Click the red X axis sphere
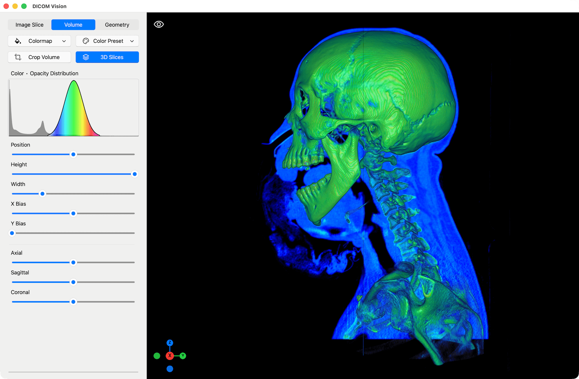This screenshot has width=579, height=379. pos(170,356)
